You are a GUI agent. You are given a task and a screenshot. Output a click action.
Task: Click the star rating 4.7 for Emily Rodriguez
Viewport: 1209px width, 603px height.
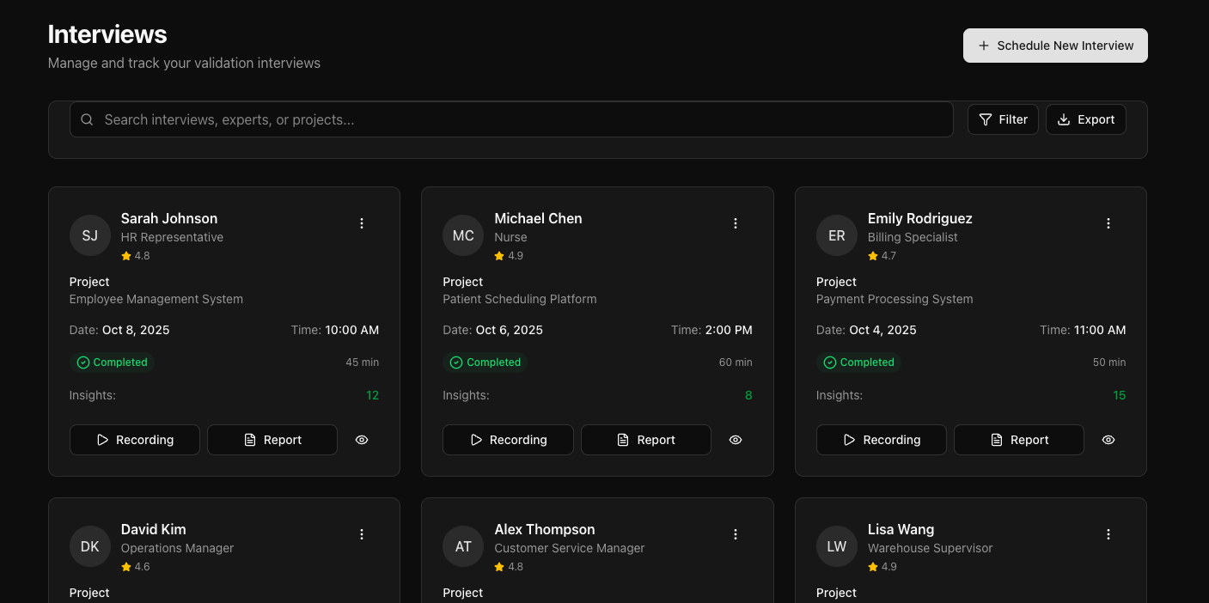tap(882, 256)
